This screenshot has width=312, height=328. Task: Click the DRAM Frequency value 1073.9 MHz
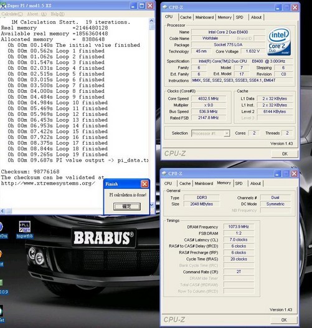click(x=239, y=227)
